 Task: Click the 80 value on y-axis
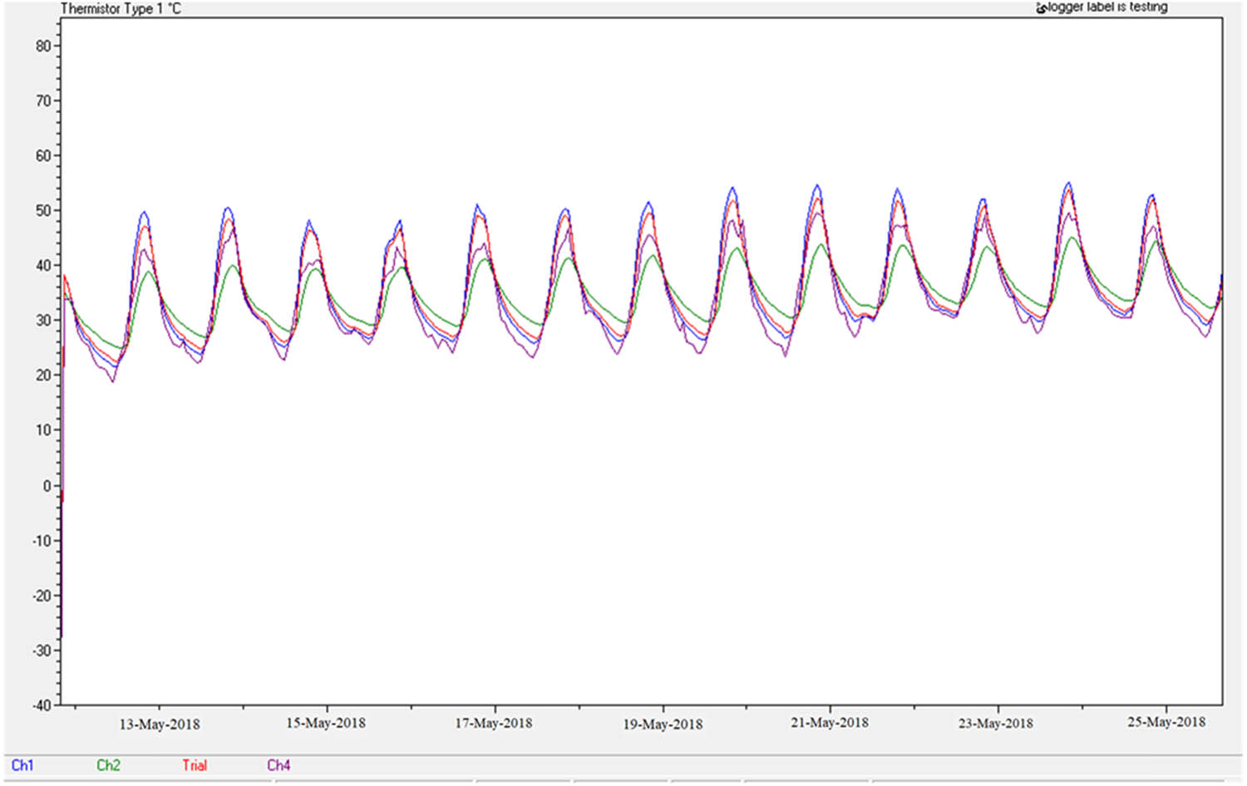[x=43, y=47]
